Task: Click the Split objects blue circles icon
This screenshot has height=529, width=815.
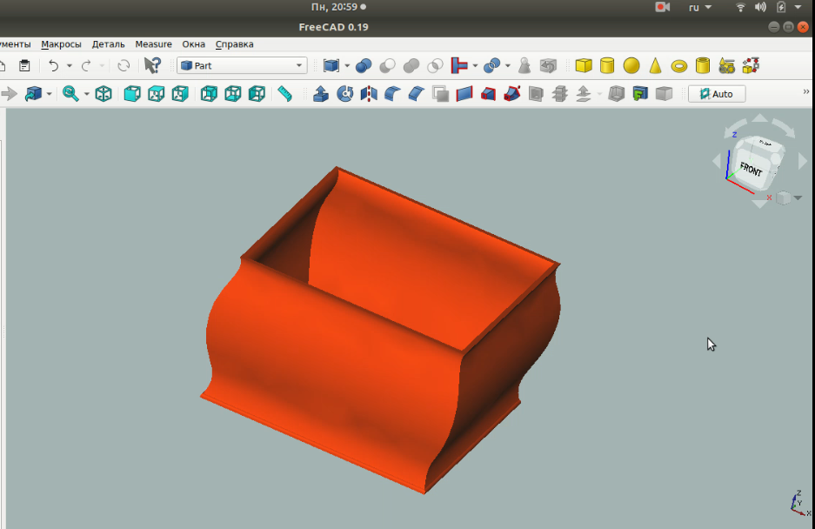Action: click(x=491, y=65)
